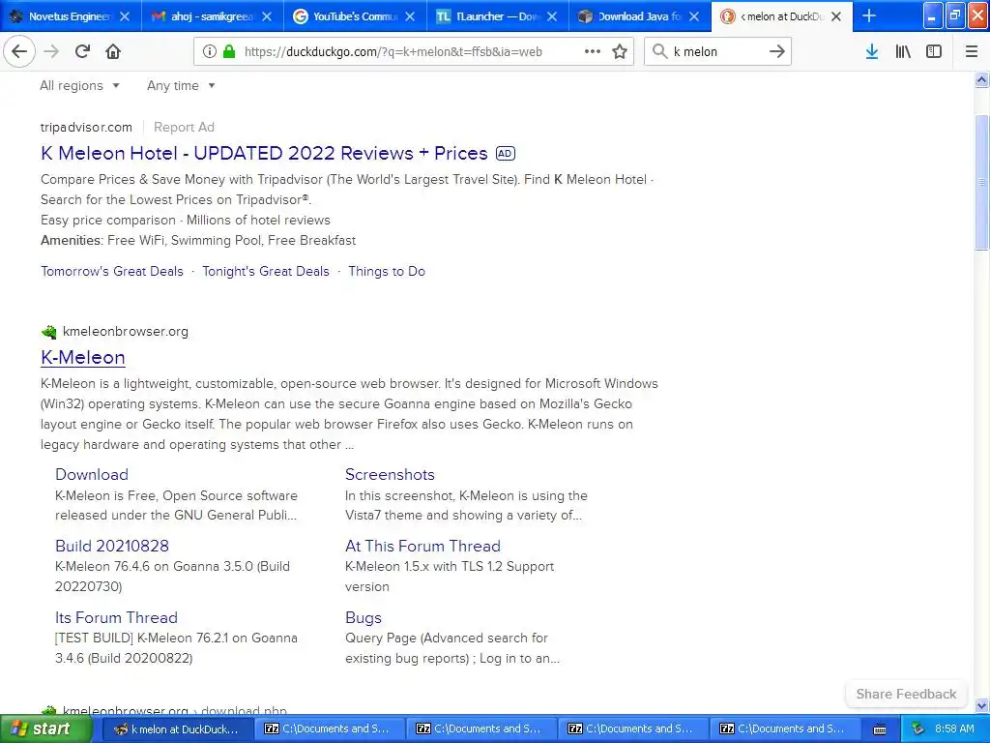Click the 8:58 AM clock

tap(954, 729)
